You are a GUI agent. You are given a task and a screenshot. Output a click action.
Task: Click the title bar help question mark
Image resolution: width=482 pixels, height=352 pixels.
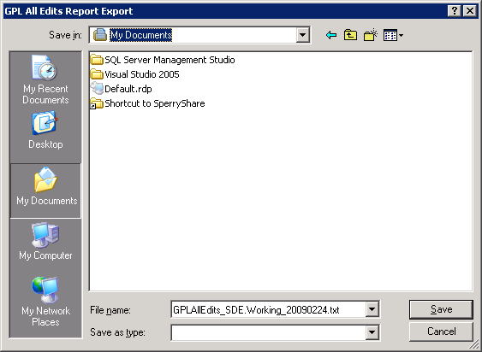[x=455, y=11]
